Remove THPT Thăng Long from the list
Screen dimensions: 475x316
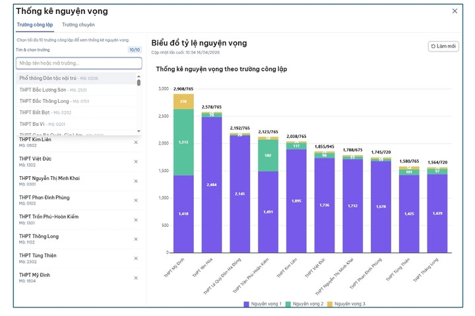point(136,238)
